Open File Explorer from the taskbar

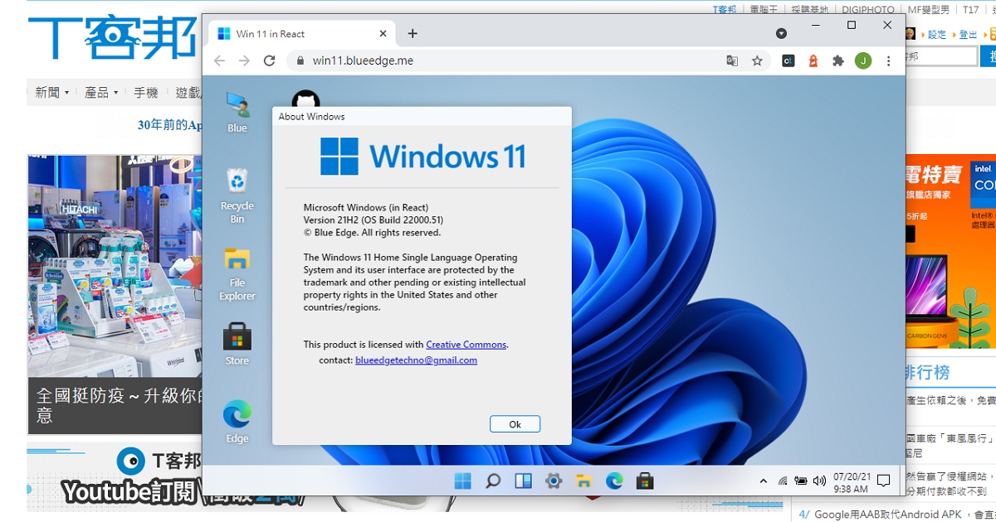click(583, 481)
